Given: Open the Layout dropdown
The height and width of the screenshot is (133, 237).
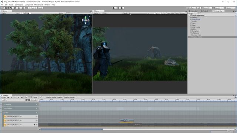Looking at the screenshot, I should coord(230,8).
